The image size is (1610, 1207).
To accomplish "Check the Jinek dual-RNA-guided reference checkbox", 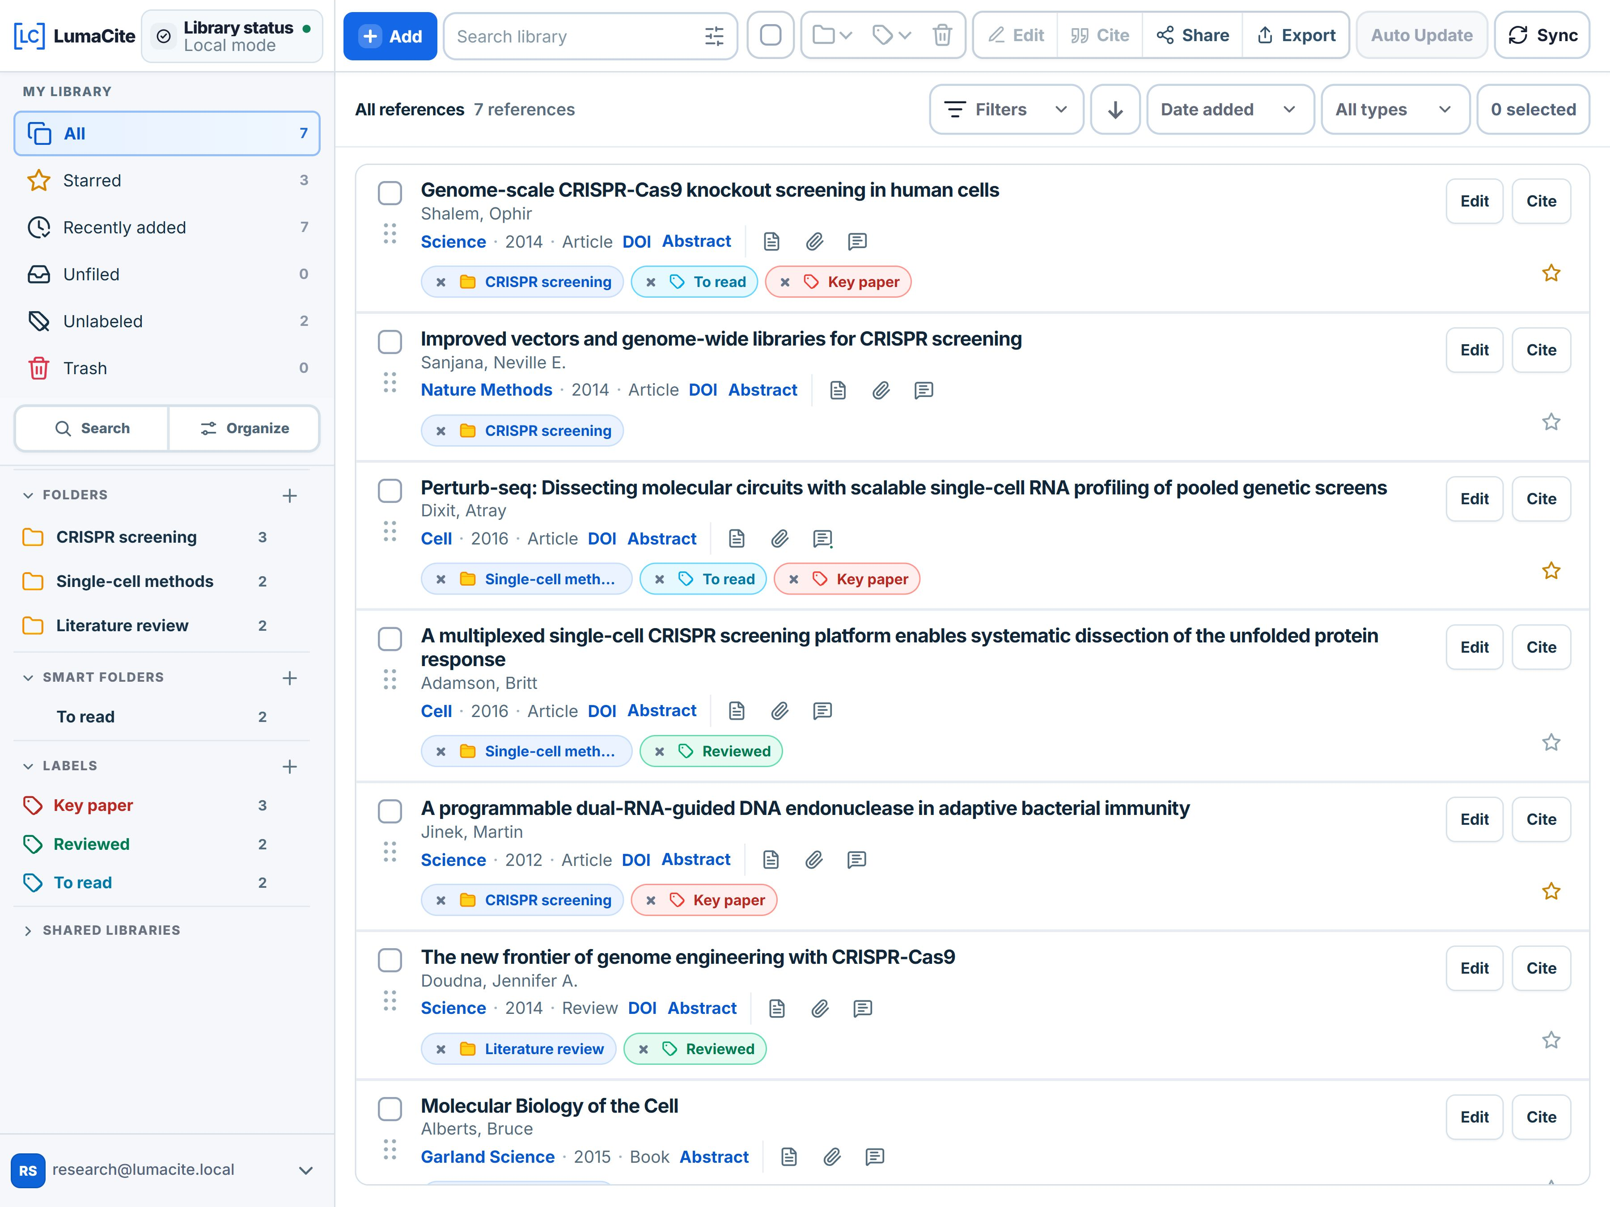I will pos(390,812).
